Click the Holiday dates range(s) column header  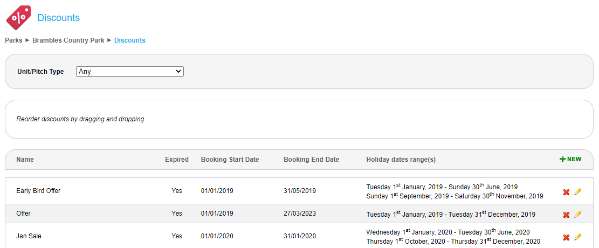(401, 160)
